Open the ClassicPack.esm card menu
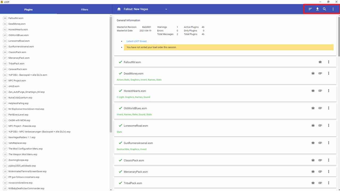Image resolution: width=340 pixels, height=191 pixels. 329,160
